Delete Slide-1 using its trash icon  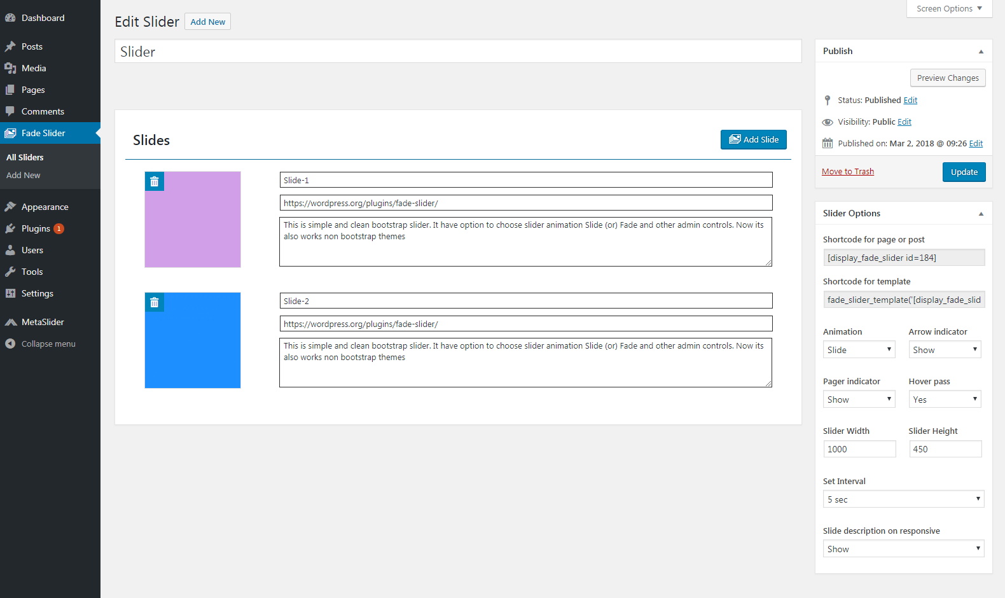[154, 181]
